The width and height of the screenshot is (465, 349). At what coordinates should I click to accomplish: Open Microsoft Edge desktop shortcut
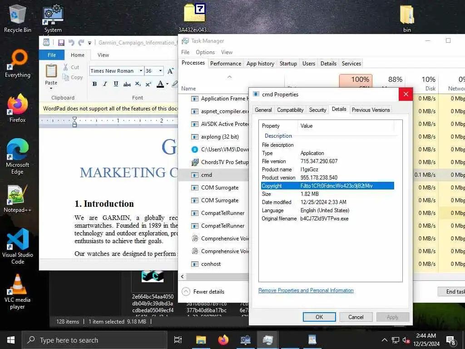(18, 156)
